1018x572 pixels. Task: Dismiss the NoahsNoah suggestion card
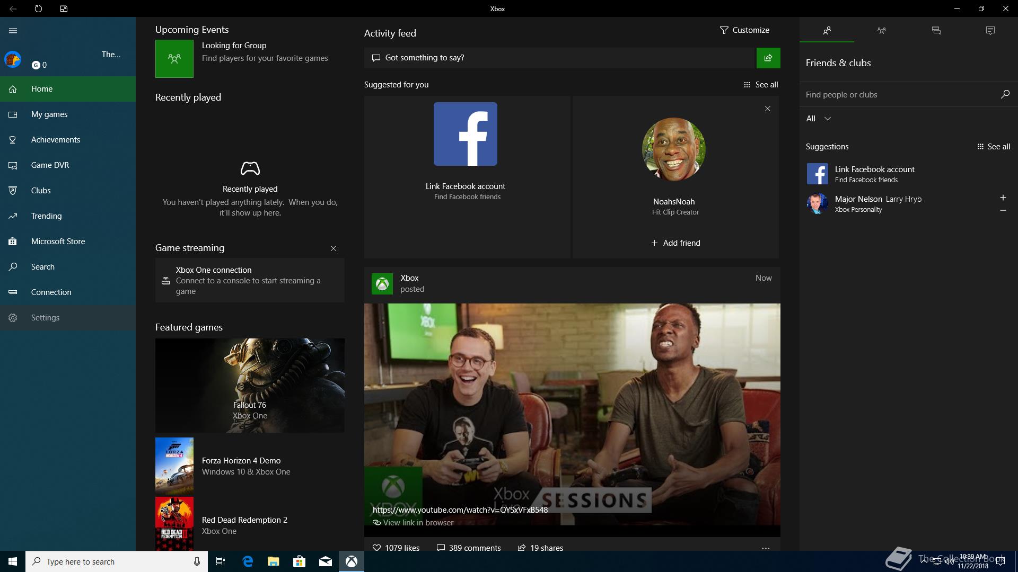pos(768,109)
